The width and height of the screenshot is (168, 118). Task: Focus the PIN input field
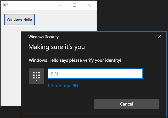click(x=95, y=74)
